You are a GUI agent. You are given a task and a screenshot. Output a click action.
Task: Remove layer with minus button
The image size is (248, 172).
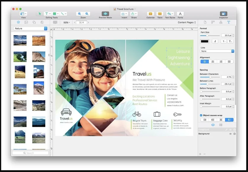tap(204, 154)
